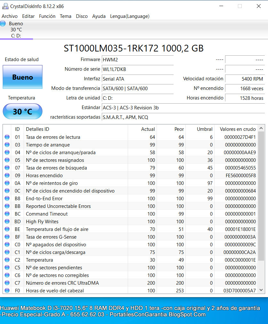Click status orb for row 0A reintentos de giro
Screen dimensions: 268x324
(x=7, y=183)
